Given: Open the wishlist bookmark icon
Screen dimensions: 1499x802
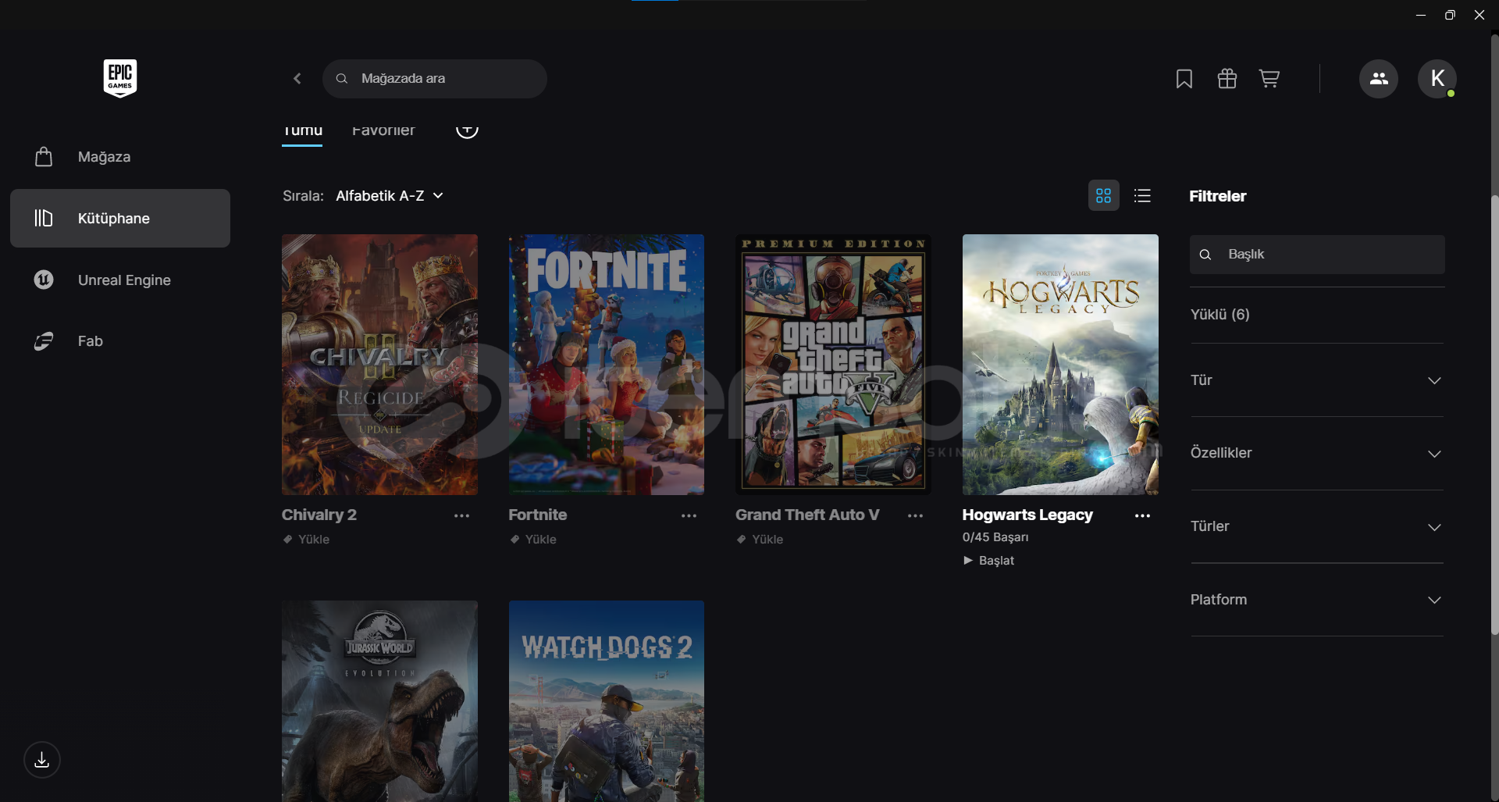Looking at the screenshot, I should (x=1184, y=79).
